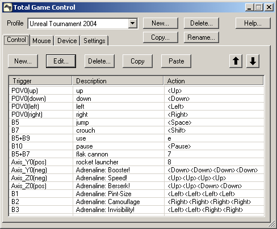Move selected trigger down with arrow button

[x=253, y=61]
